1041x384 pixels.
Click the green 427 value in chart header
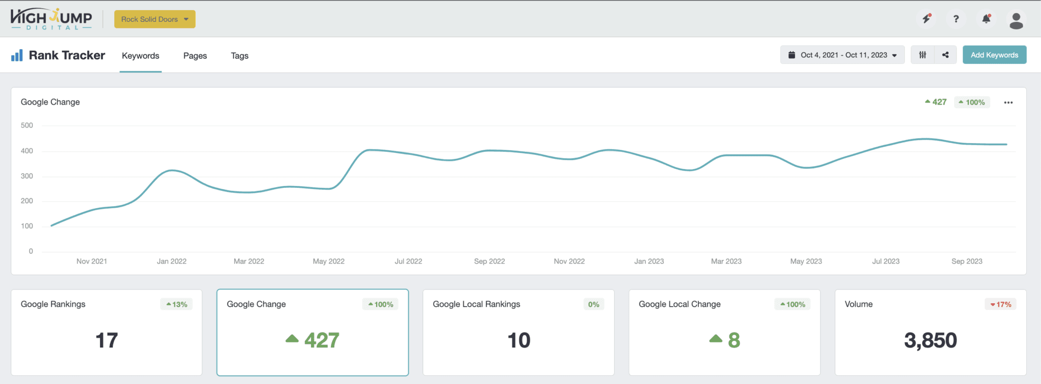point(936,102)
